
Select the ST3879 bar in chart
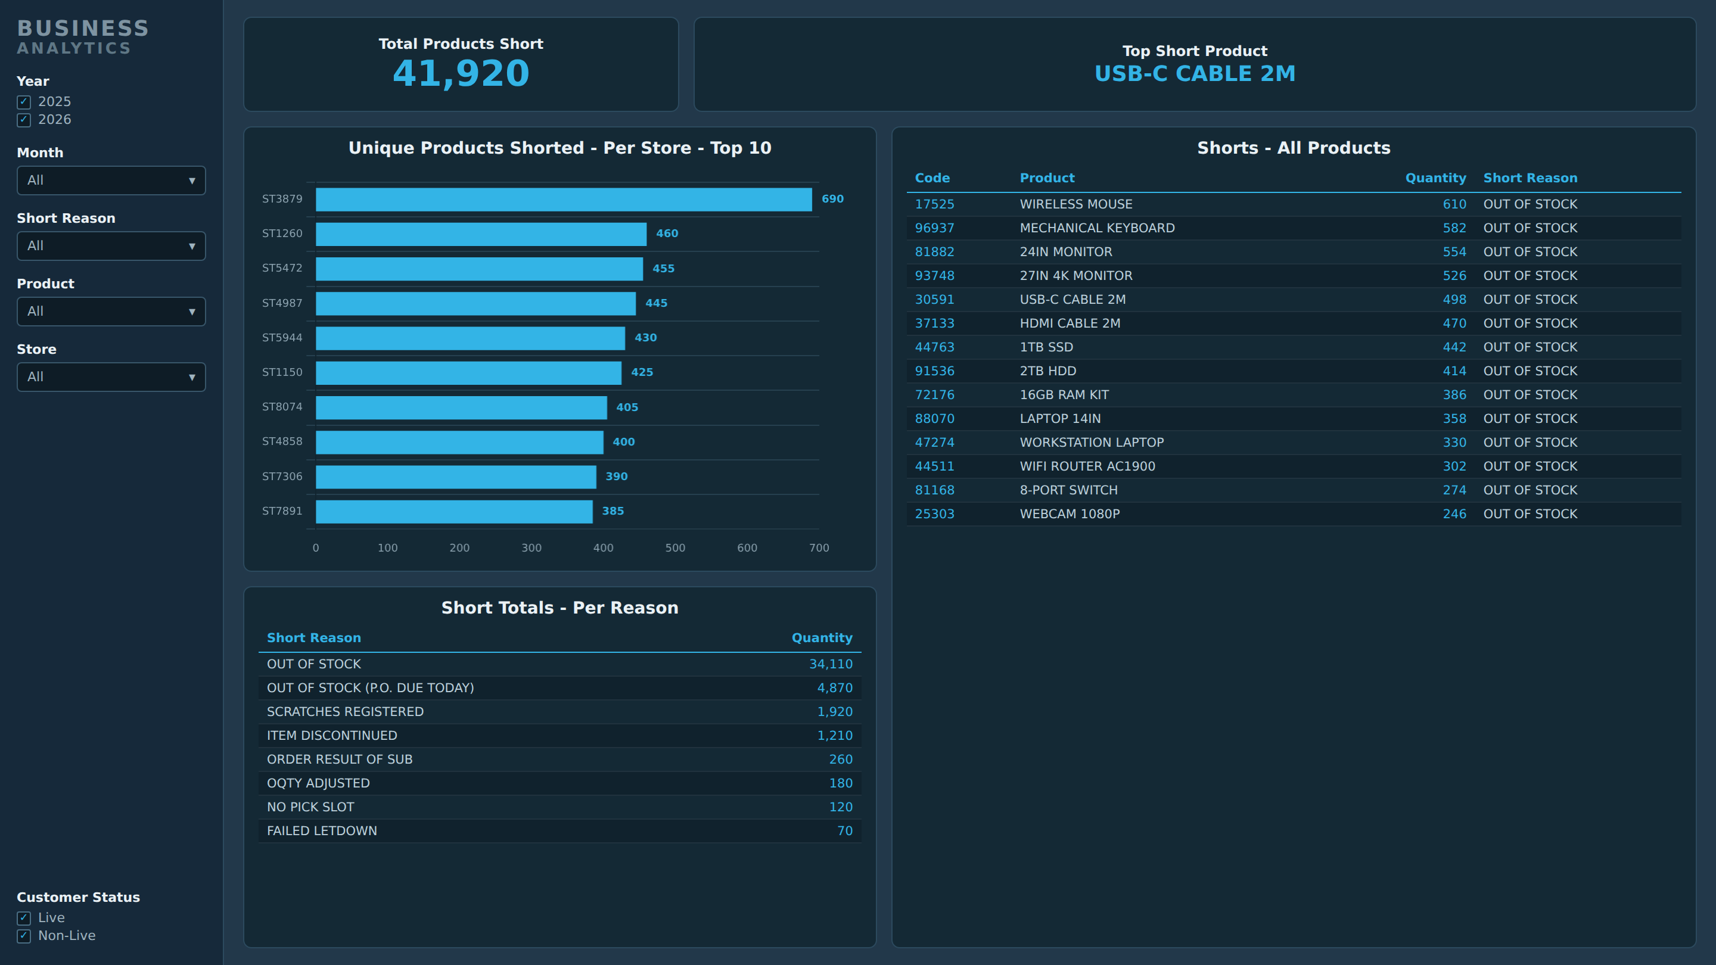(564, 199)
